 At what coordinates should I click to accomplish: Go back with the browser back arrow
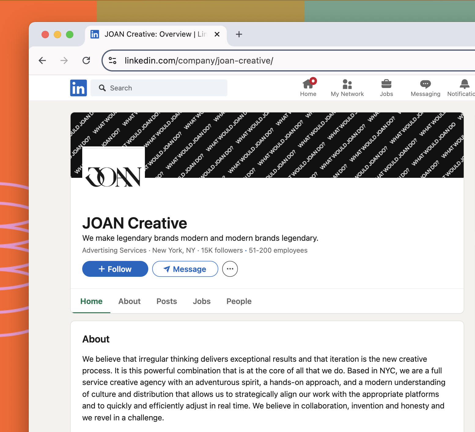[x=42, y=60]
